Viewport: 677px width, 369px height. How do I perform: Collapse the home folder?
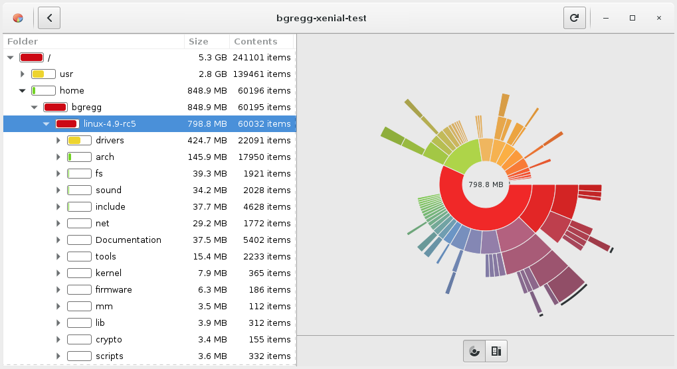pos(23,90)
